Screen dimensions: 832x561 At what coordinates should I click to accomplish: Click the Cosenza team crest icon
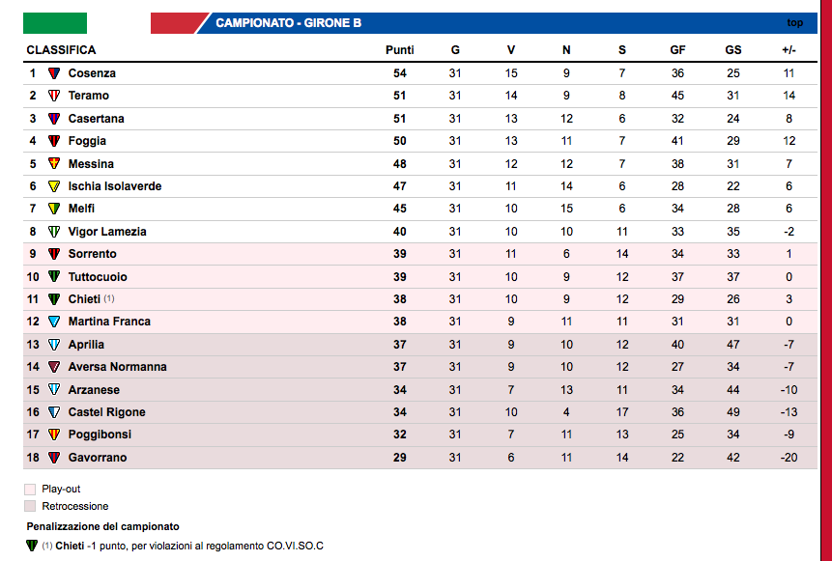(x=54, y=73)
